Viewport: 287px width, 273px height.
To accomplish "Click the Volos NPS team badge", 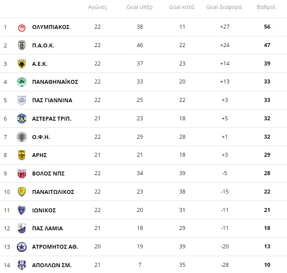I will point(22,174).
